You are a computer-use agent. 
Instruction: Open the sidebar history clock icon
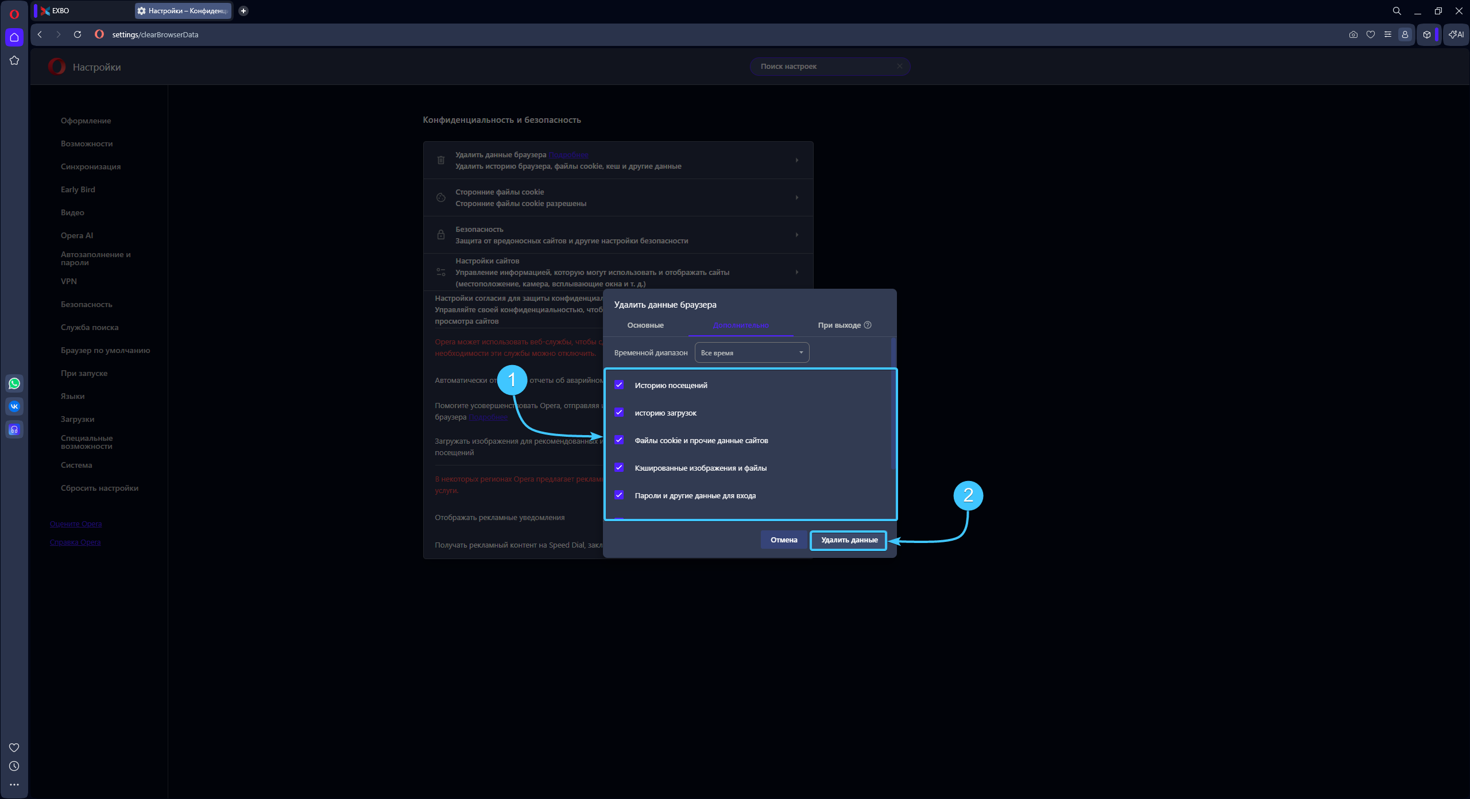pos(14,766)
